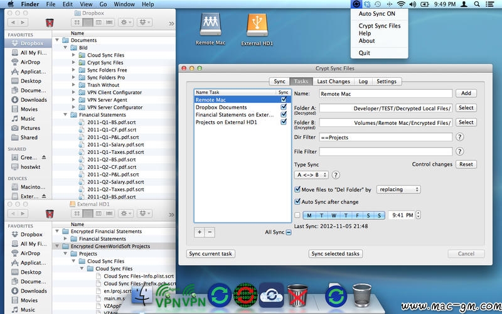Click Reset control changes button
Screen dimensions: 502x314
[x=466, y=164]
